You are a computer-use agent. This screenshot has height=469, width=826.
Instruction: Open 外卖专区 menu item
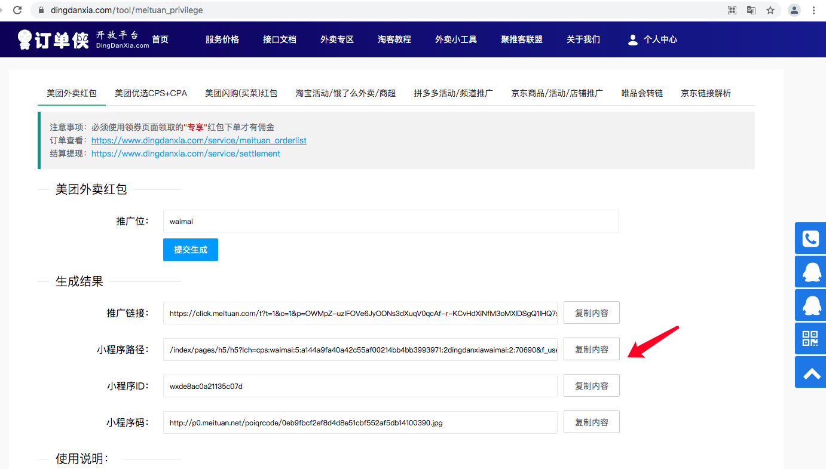click(x=337, y=39)
